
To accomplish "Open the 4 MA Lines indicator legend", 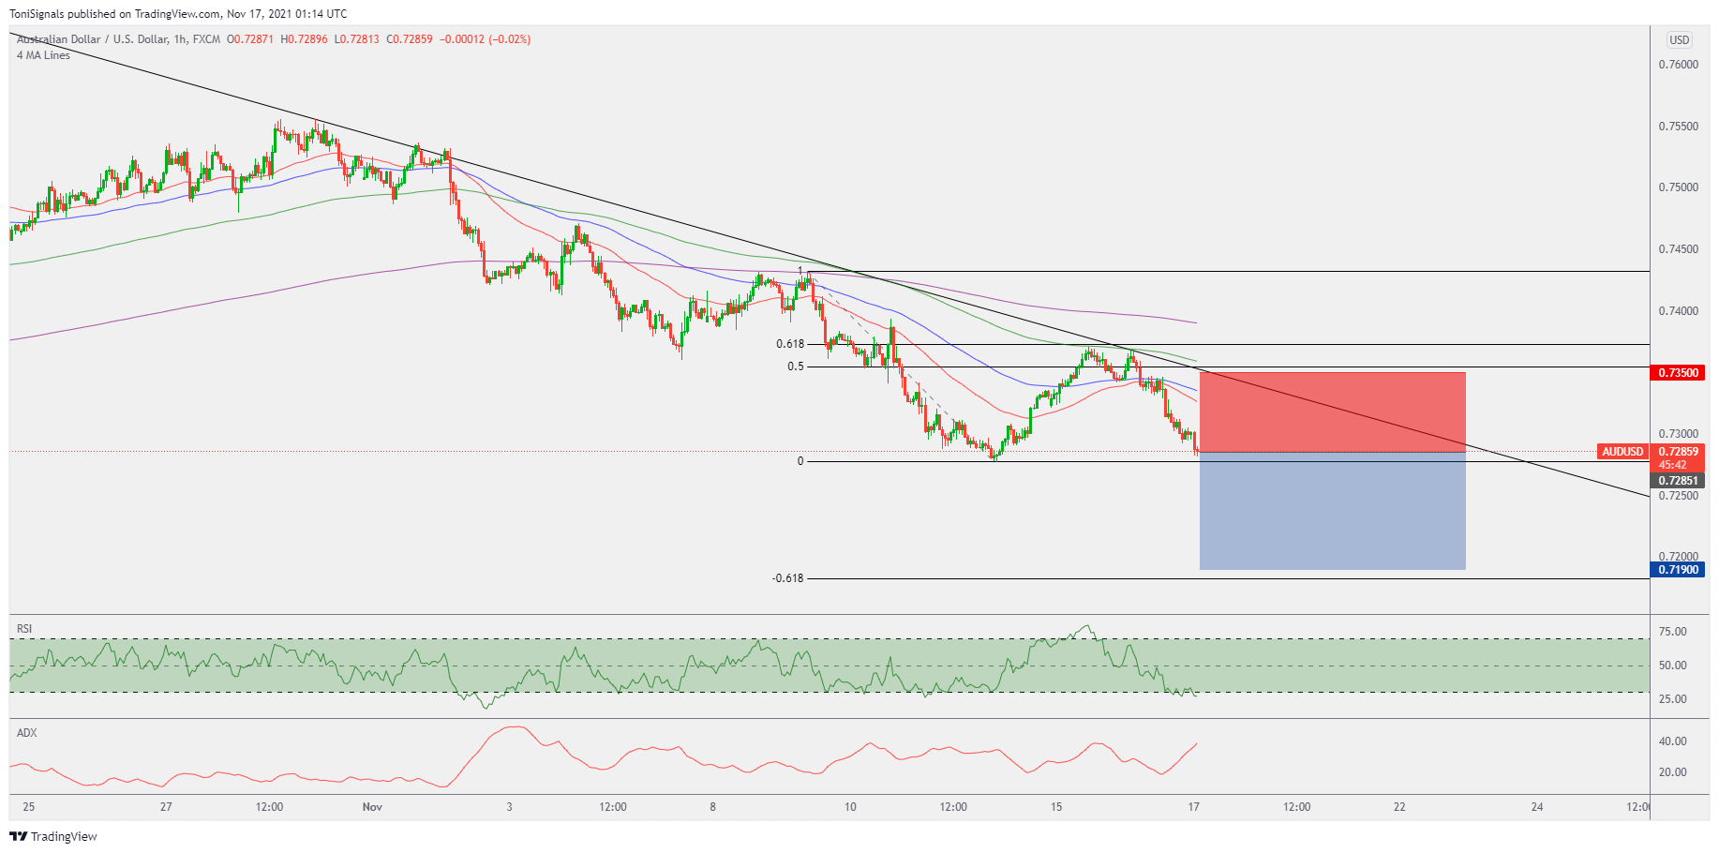I will tap(43, 55).
